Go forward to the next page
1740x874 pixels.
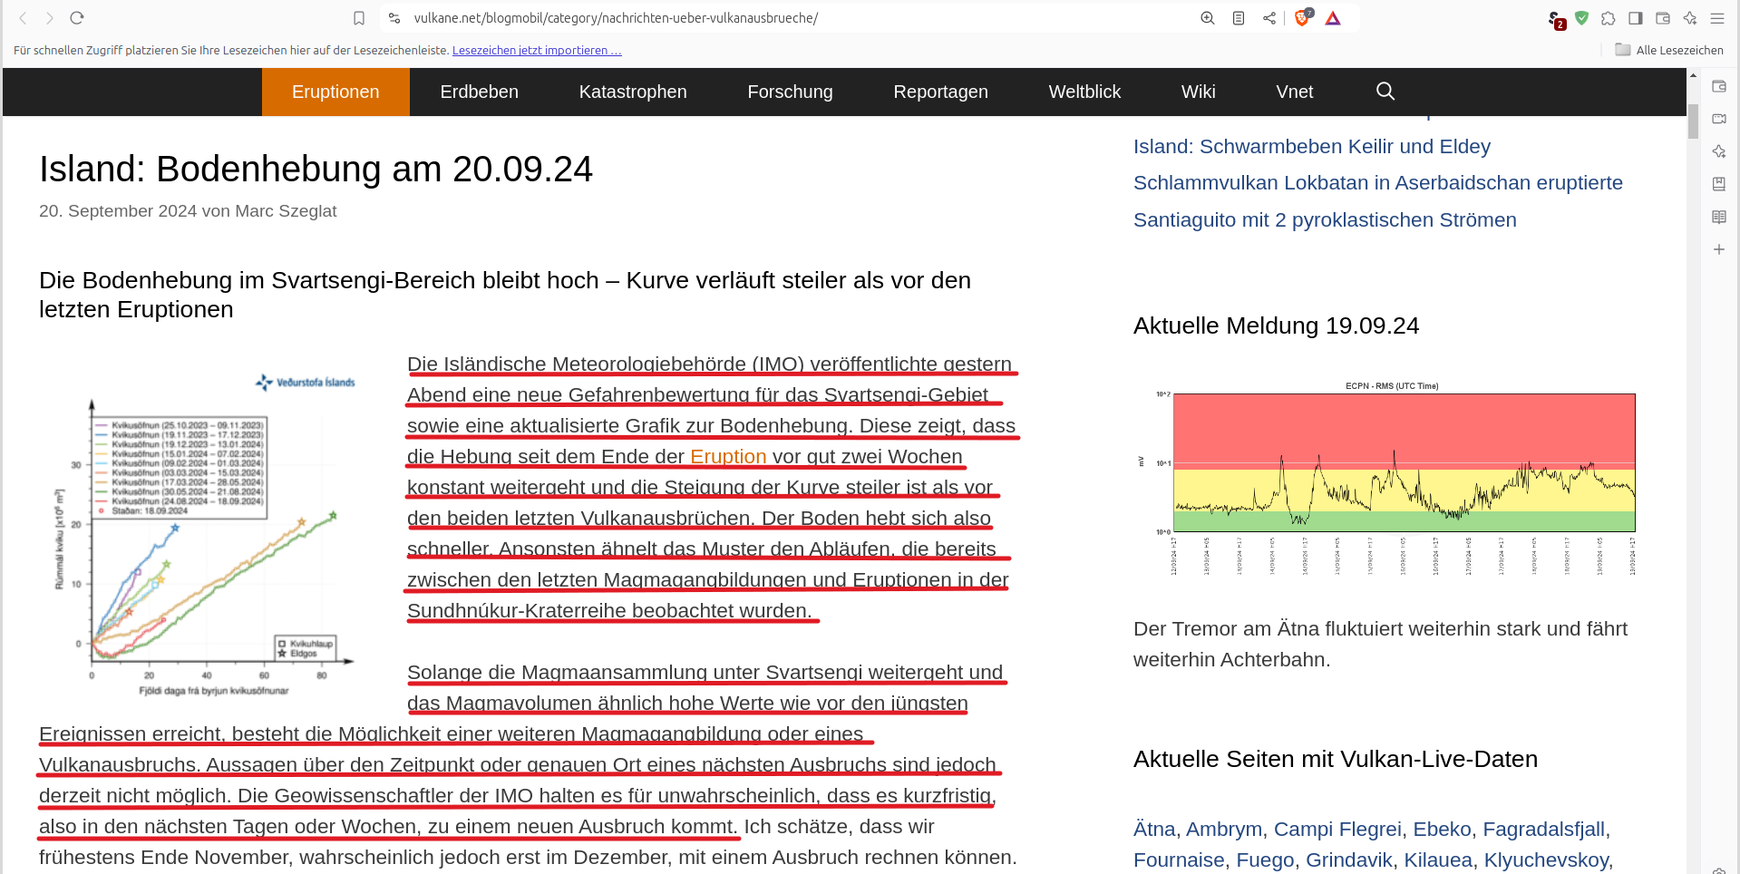(50, 18)
